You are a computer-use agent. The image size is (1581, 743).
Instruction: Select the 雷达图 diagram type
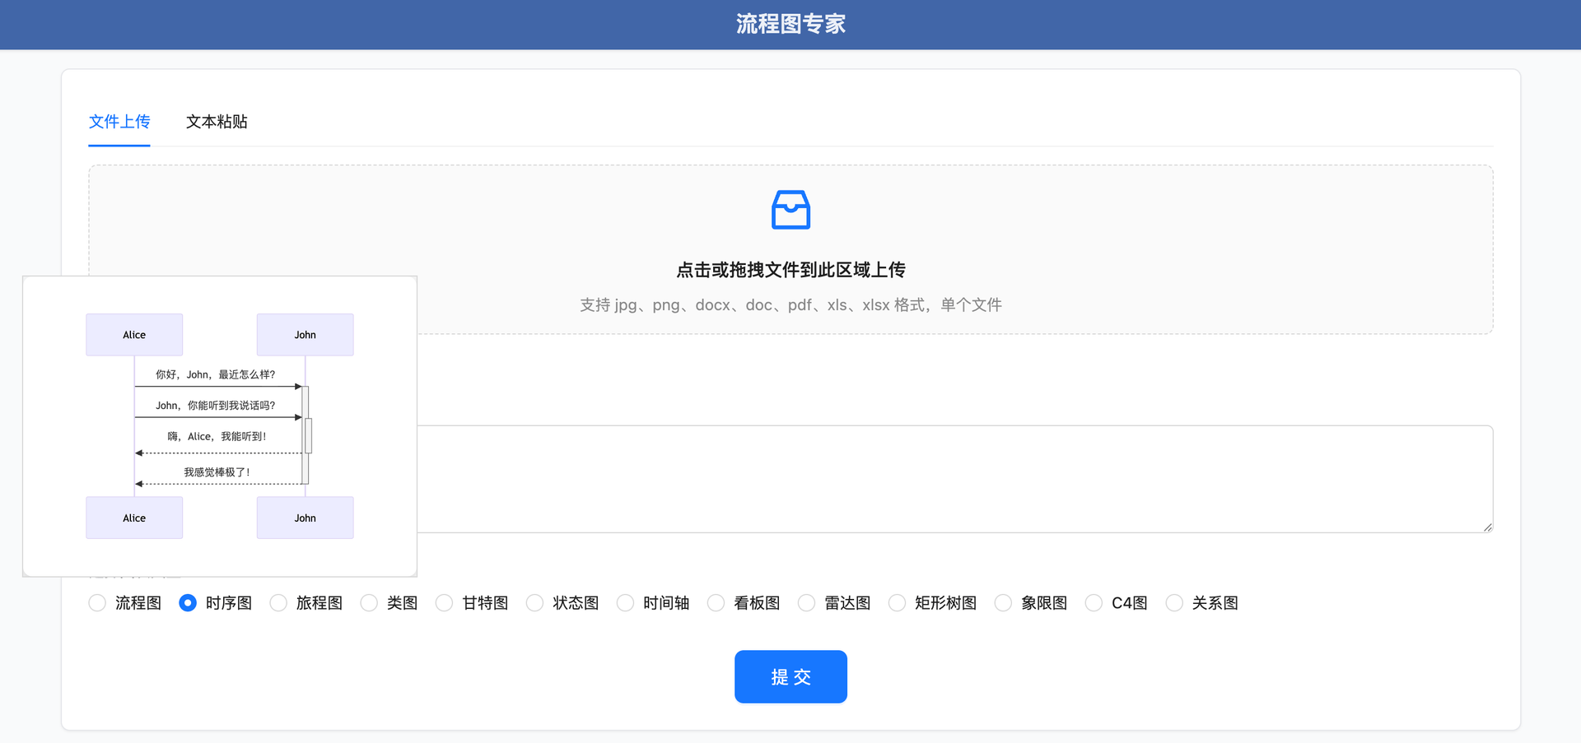806,602
